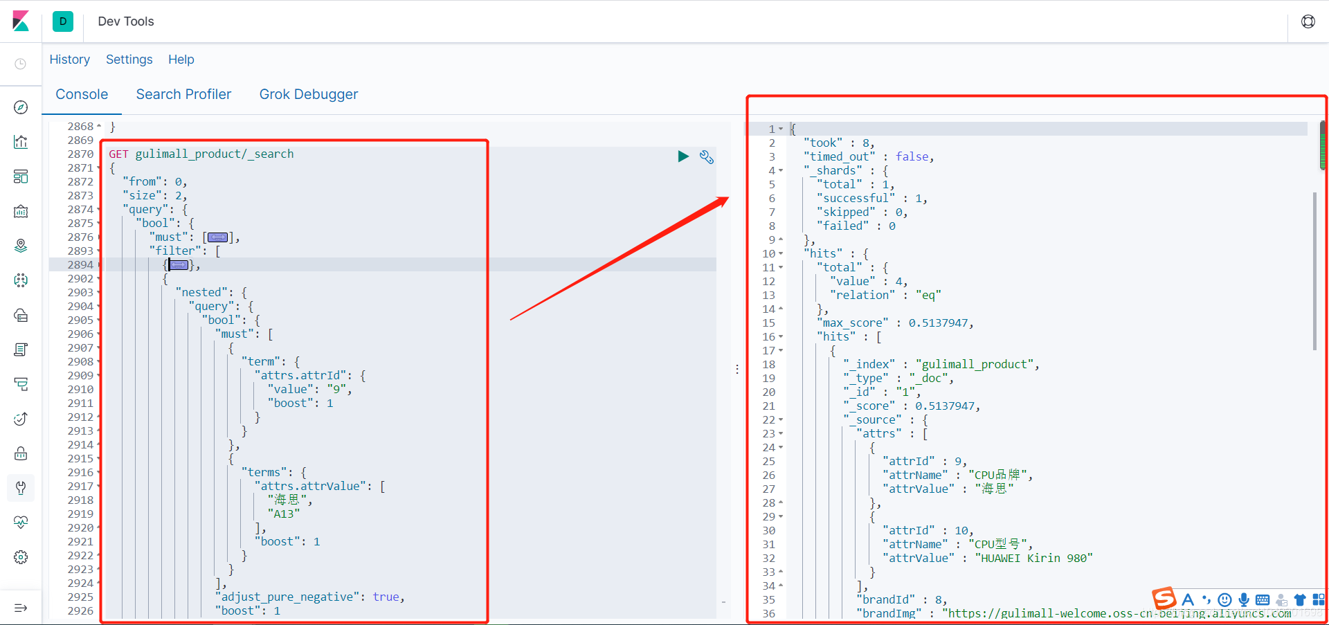Open the help menu icon at top right
The width and height of the screenshot is (1329, 625).
click(1308, 21)
